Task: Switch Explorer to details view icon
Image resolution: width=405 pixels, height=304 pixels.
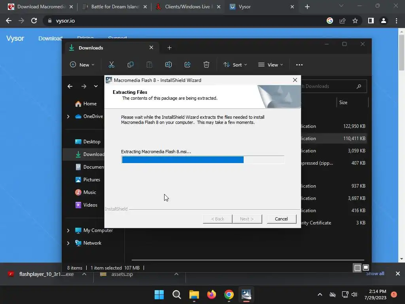Action: point(357,268)
